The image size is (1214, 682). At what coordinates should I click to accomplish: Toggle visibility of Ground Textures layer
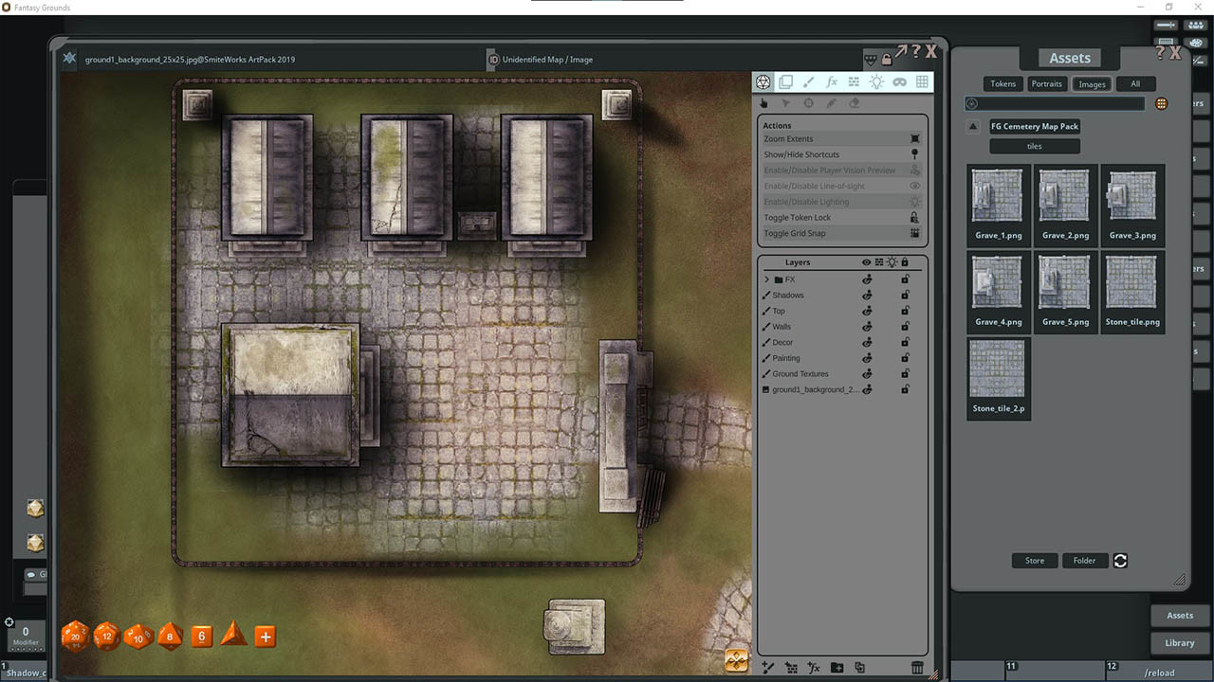pos(867,374)
